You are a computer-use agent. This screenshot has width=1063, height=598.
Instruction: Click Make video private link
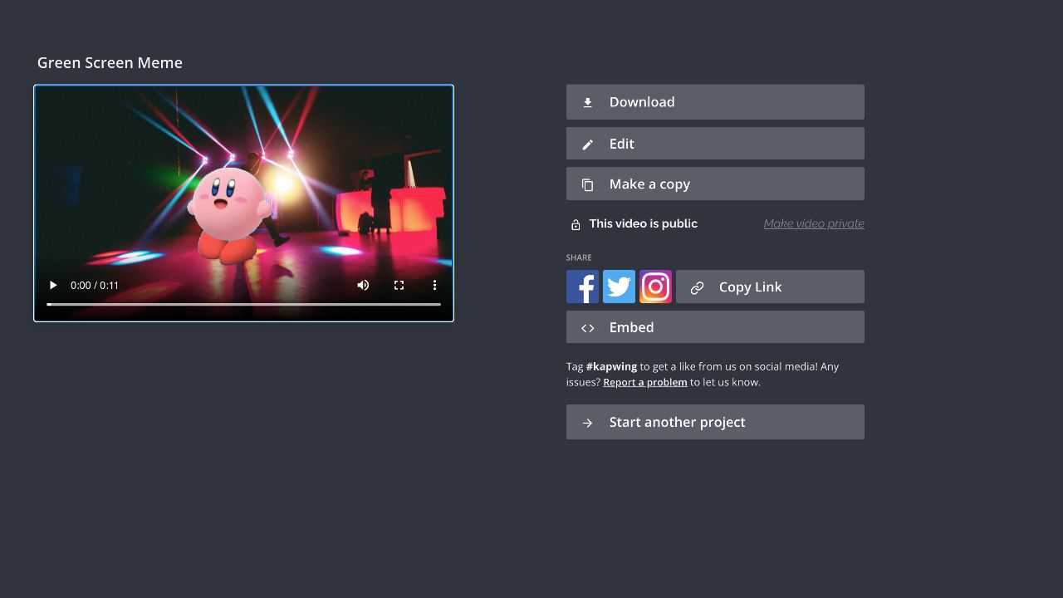tap(813, 223)
